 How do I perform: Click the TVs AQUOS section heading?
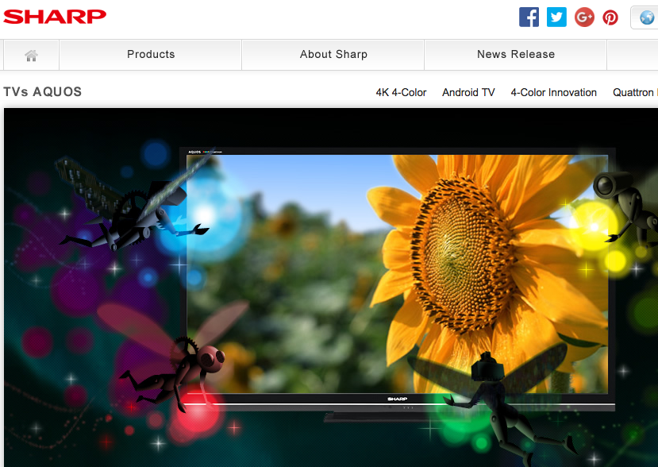pos(43,92)
